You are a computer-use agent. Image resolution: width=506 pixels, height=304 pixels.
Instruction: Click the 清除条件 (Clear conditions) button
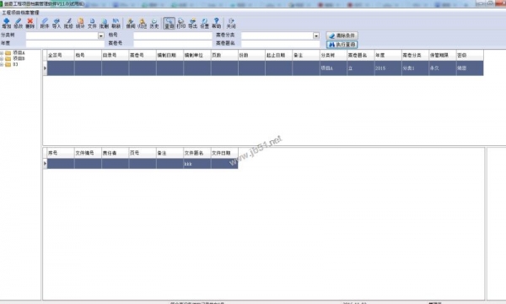pos(342,35)
